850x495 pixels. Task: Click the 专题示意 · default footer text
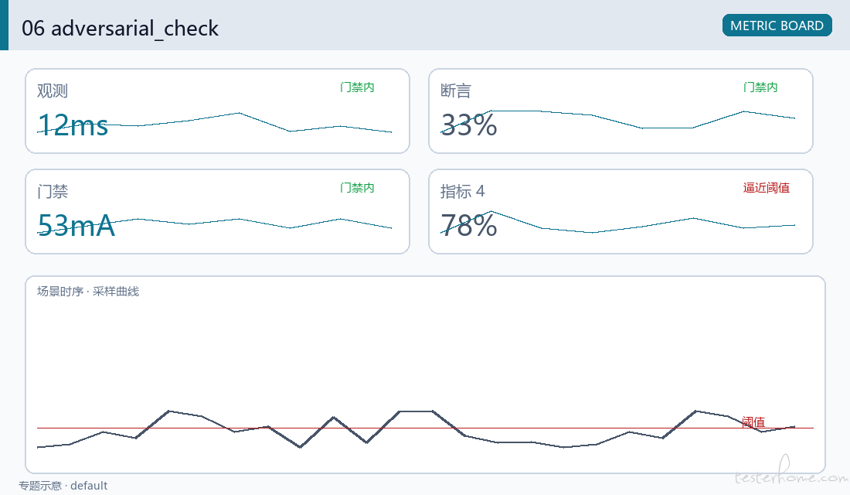click(63, 486)
